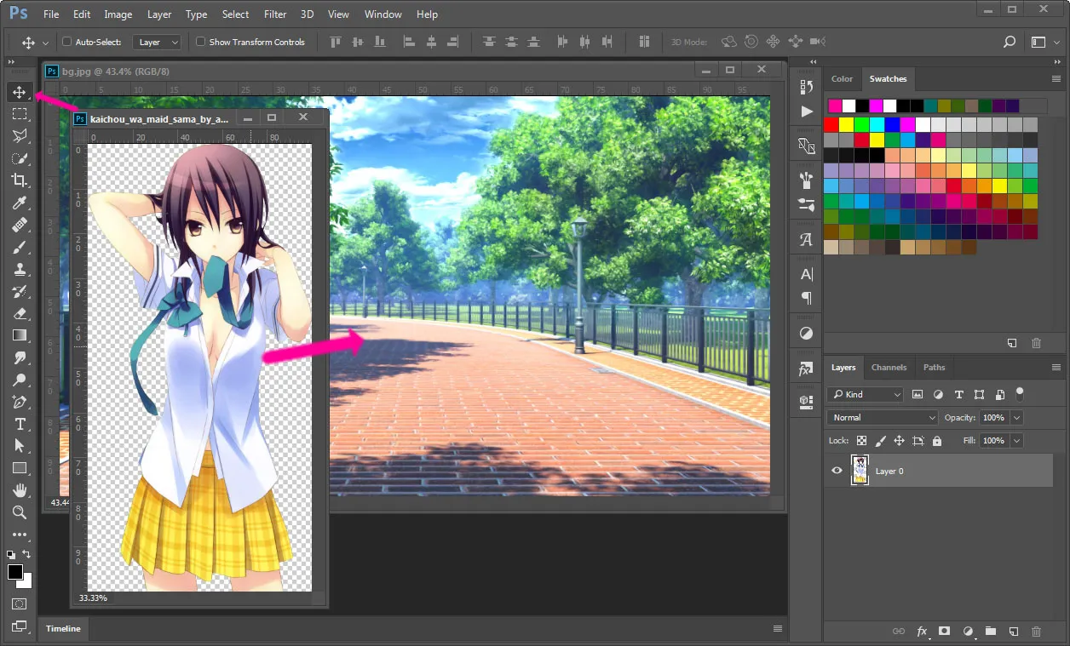Toggle lock image pixels brush icon
This screenshot has width=1070, height=646.
point(880,441)
